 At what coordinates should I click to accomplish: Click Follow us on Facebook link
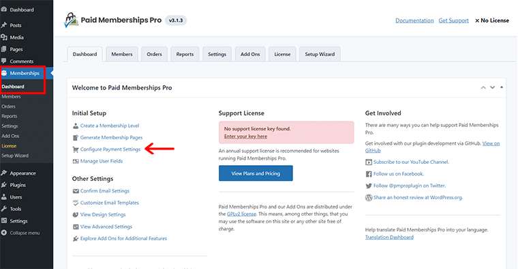399,173
